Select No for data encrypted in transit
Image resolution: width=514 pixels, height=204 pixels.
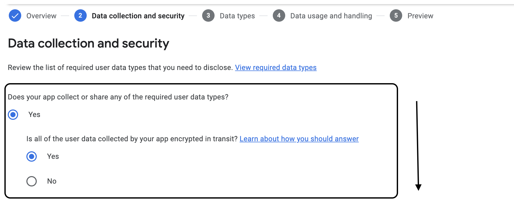coord(31,181)
